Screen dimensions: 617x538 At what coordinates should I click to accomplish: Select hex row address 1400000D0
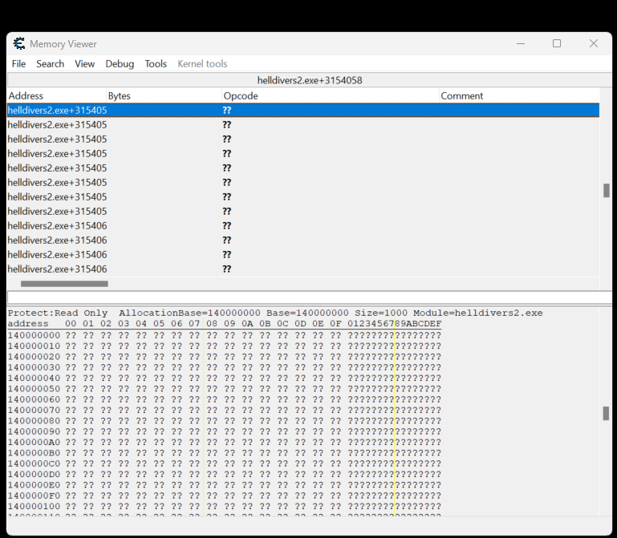click(x=34, y=475)
